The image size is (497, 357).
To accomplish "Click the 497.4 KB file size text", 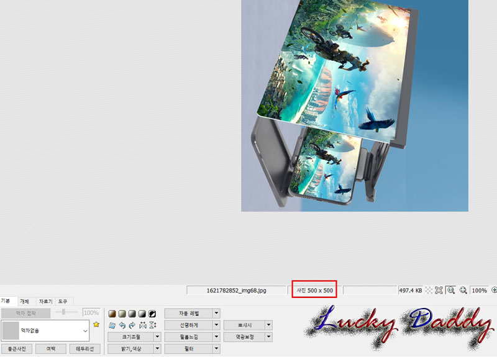I will pyautogui.click(x=411, y=290).
